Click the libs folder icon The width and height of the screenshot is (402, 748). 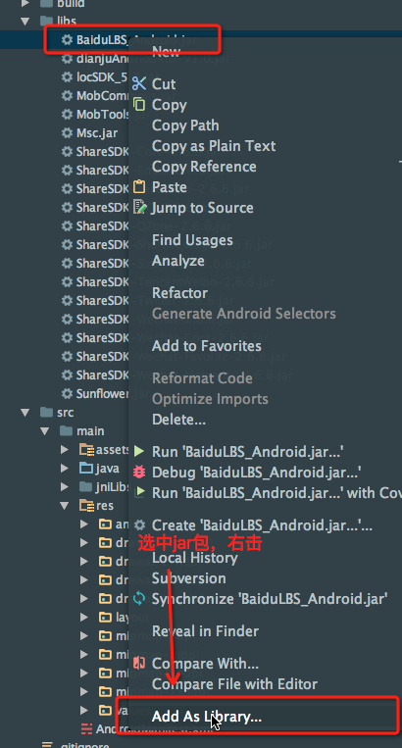click(x=47, y=21)
